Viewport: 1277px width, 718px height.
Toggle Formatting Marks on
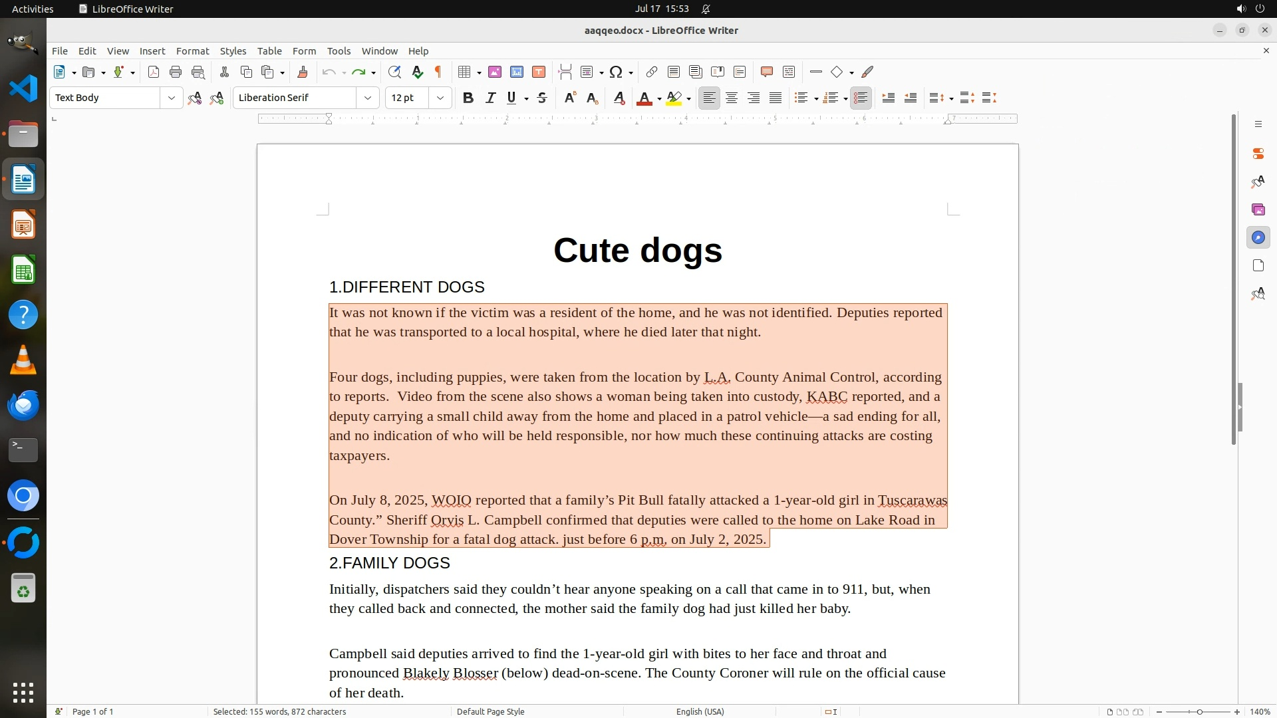point(438,72)
